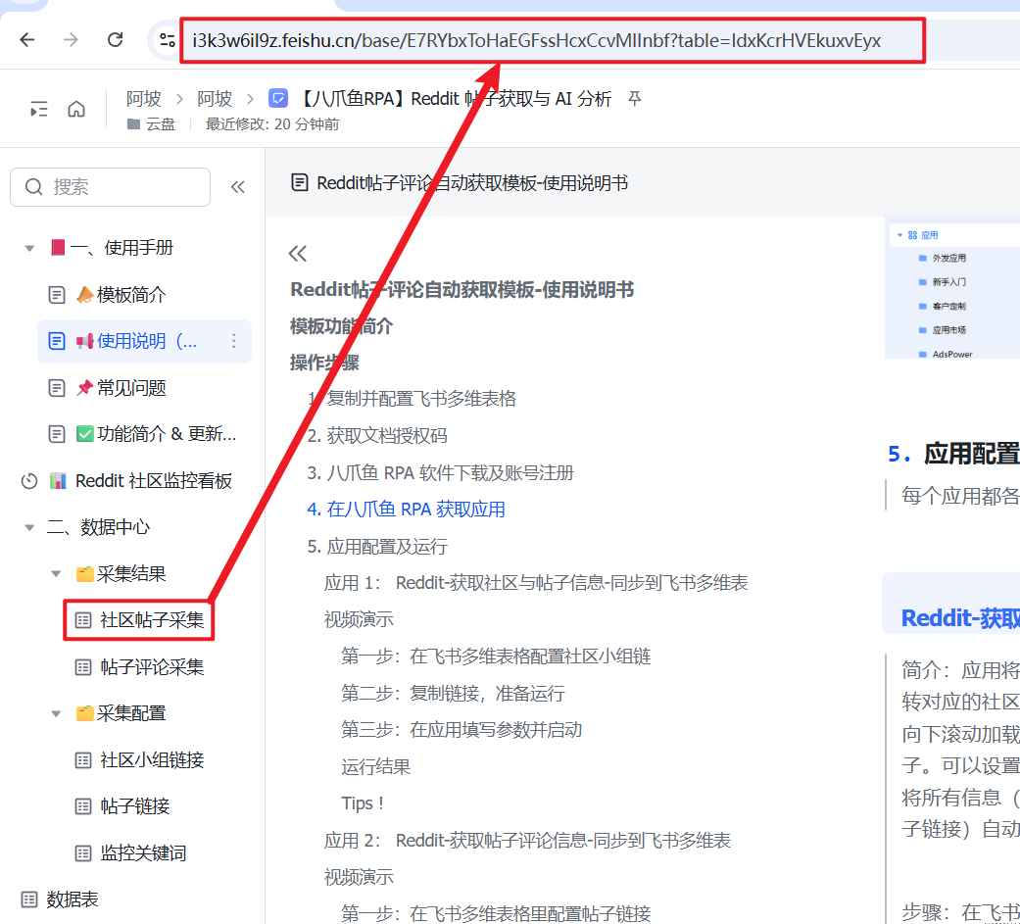Click the site info icon in address bar

click(168, 40)
